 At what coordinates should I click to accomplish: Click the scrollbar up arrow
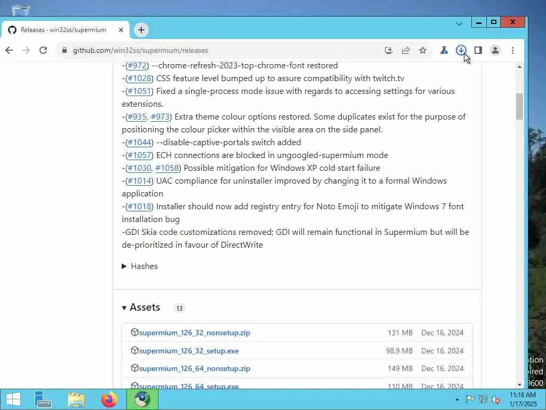pos(519,67)
